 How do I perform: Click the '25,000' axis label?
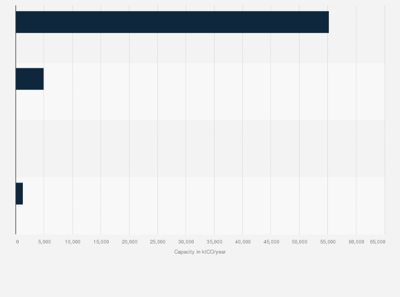158,242
